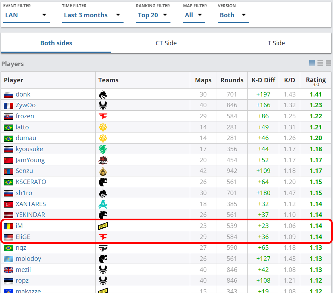Click the yellow team logo in dumau's row
The height and width of the screenshot is (293, 333).
click(103, 138)
